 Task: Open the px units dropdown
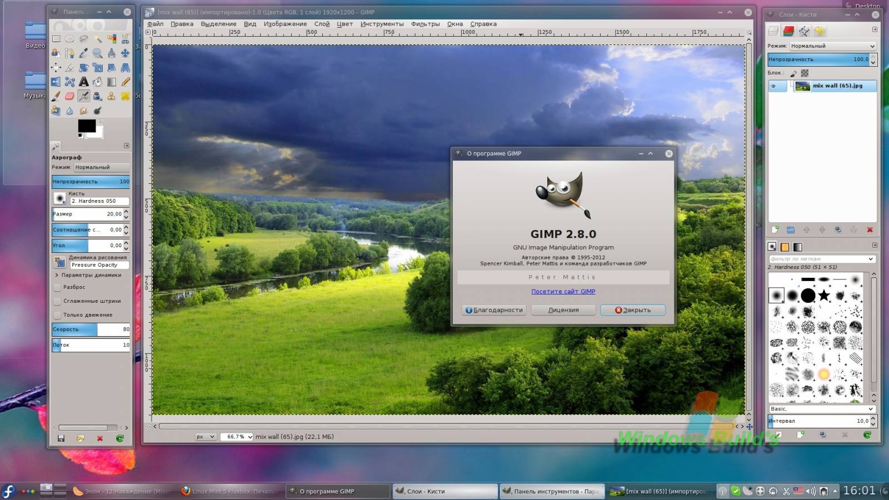point(205,437)
